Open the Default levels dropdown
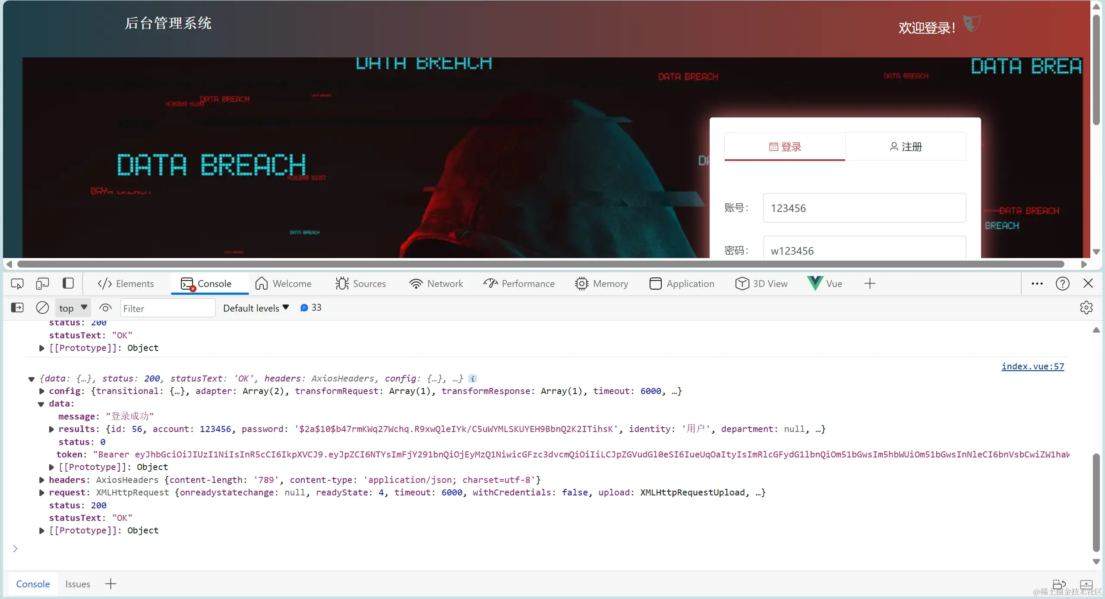This screenshot has width=1105, height=599. (x=256, y=308)
